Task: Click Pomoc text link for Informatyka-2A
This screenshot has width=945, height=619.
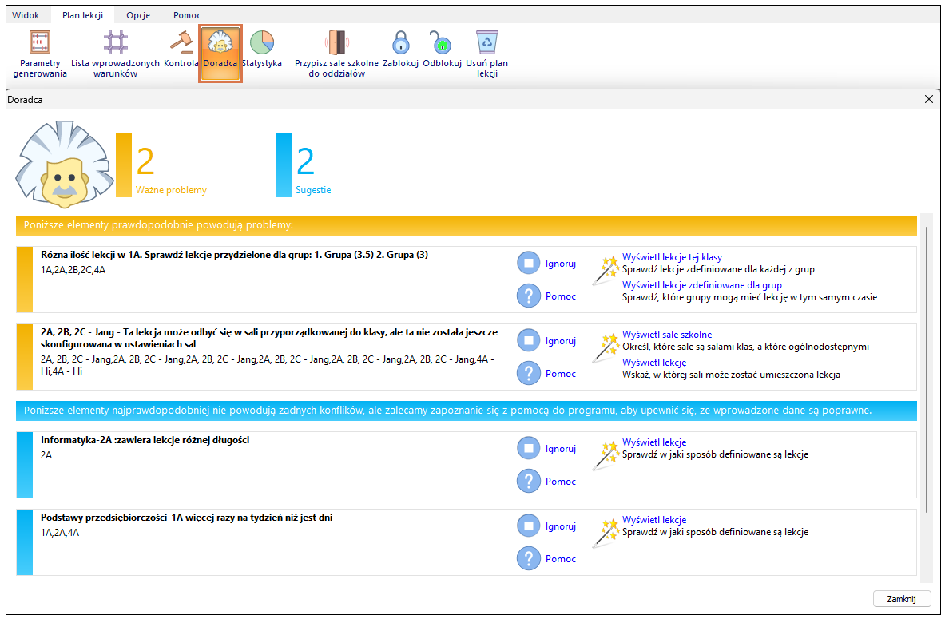Action: (561, 482)
